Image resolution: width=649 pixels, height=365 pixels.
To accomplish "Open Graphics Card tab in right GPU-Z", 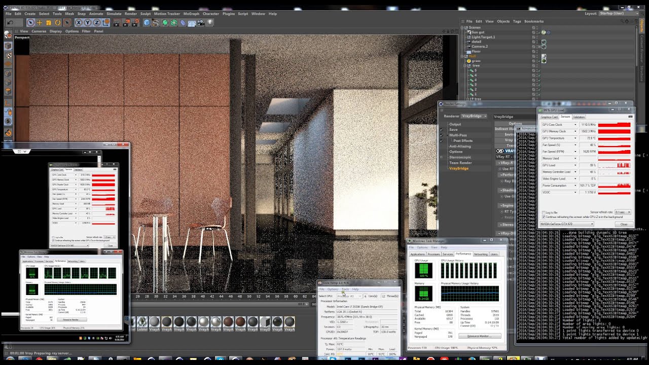I will (x=549, y=117).
